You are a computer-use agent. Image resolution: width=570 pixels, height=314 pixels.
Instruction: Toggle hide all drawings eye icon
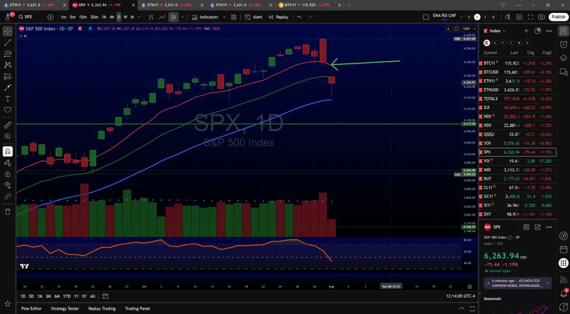pos(8,185)
